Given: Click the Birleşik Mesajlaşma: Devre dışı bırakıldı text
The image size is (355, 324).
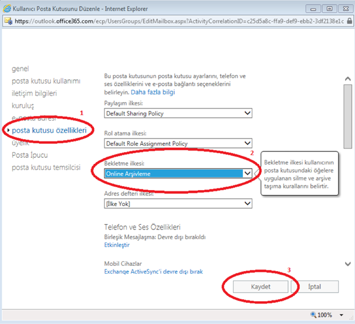Looking at the screenshot, I should 155,237.
